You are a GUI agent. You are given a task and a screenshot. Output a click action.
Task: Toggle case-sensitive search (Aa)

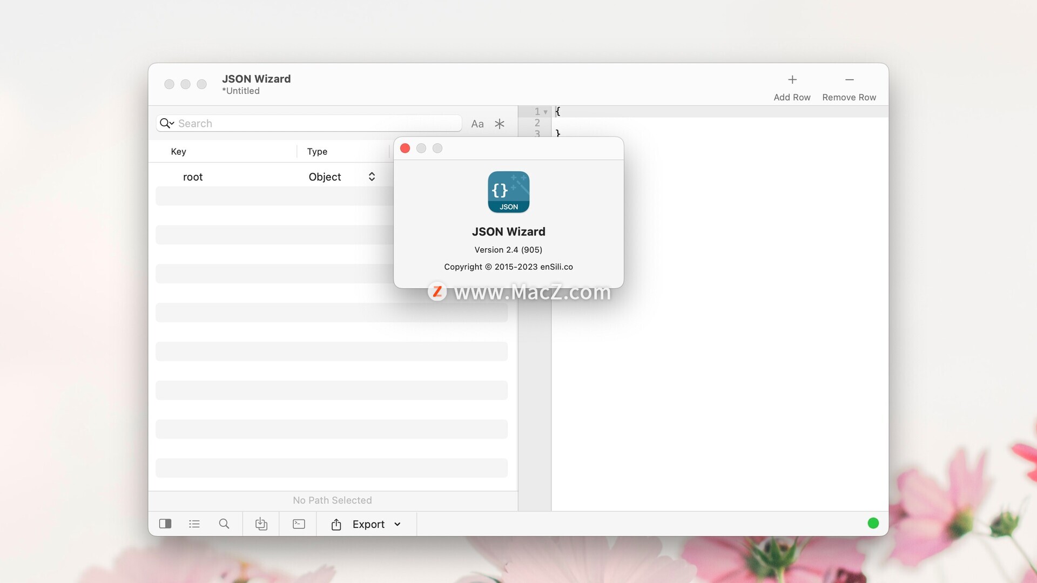point(477,124)
